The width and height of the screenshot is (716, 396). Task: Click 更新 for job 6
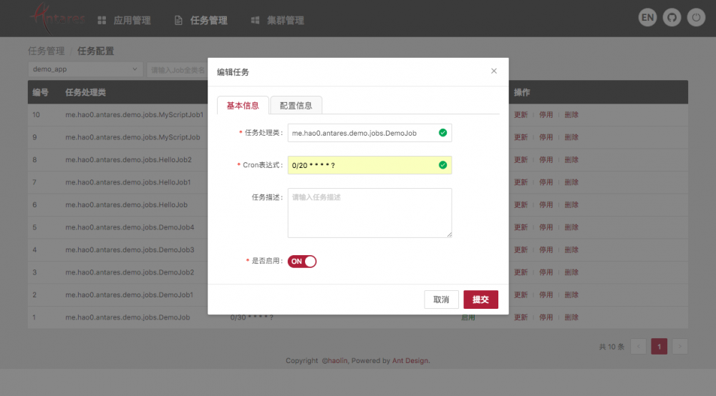point(521,205)
